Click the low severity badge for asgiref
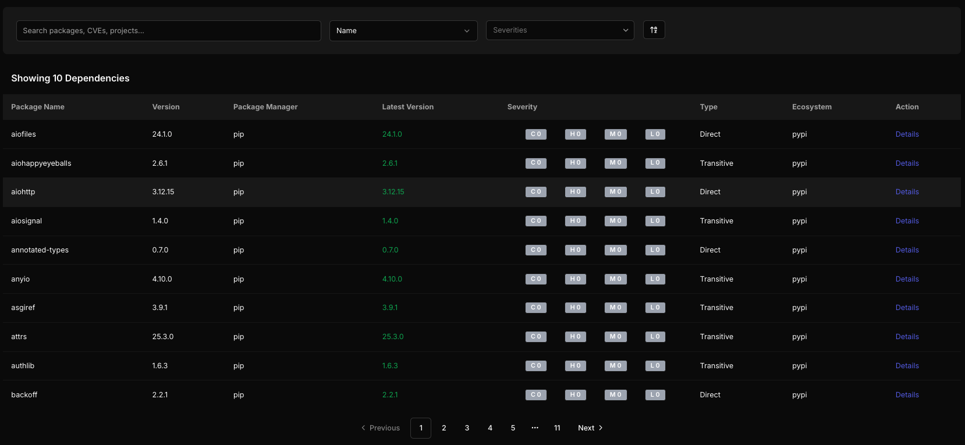965x445 pixels. tap(655, 308)
